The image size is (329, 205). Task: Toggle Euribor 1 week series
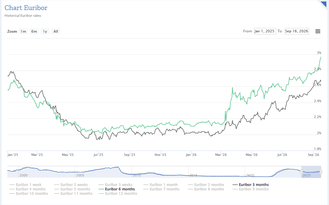(x=25, y=185)
